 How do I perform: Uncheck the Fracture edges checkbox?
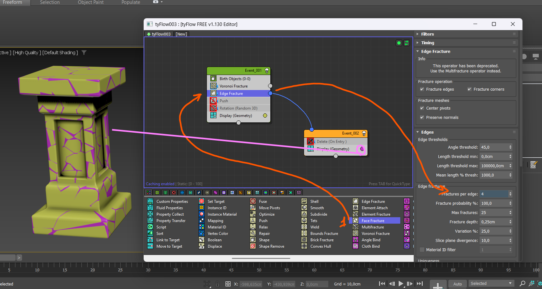pyautogui.click(x=422, y=89)
